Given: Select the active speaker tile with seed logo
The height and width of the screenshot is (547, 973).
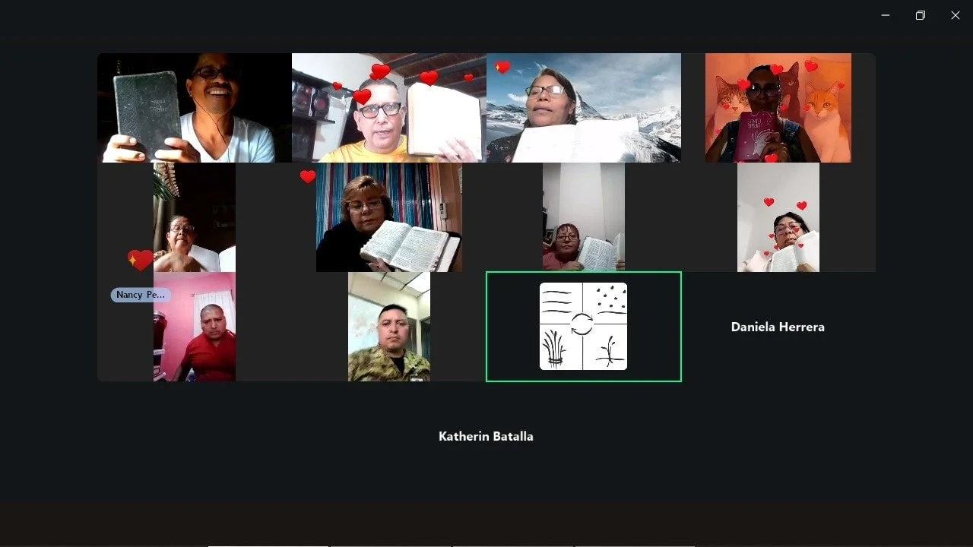Looking at the screenshot, I should [584, 327].
